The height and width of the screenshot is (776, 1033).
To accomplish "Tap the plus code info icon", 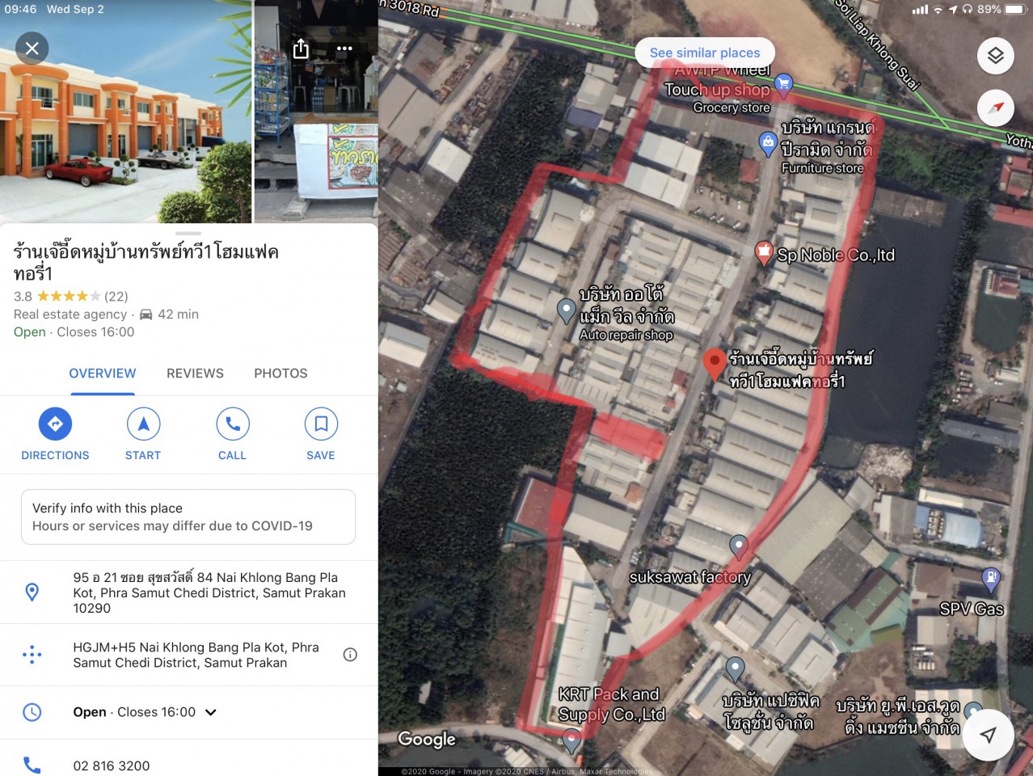I will click(350, 655).
